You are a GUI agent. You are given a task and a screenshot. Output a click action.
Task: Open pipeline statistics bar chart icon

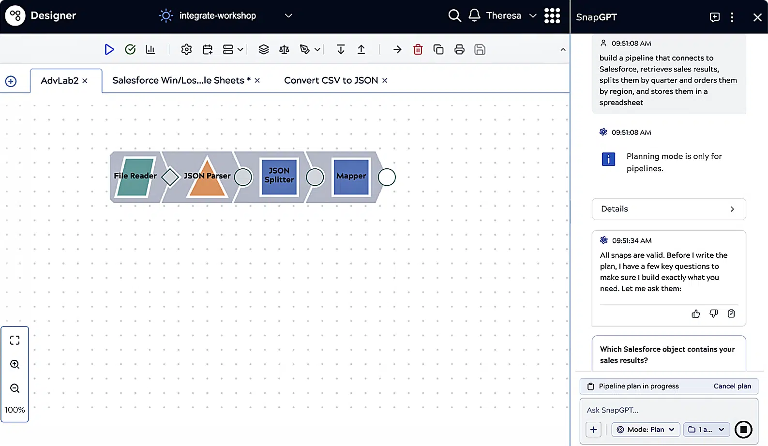(x=151, y=49)
